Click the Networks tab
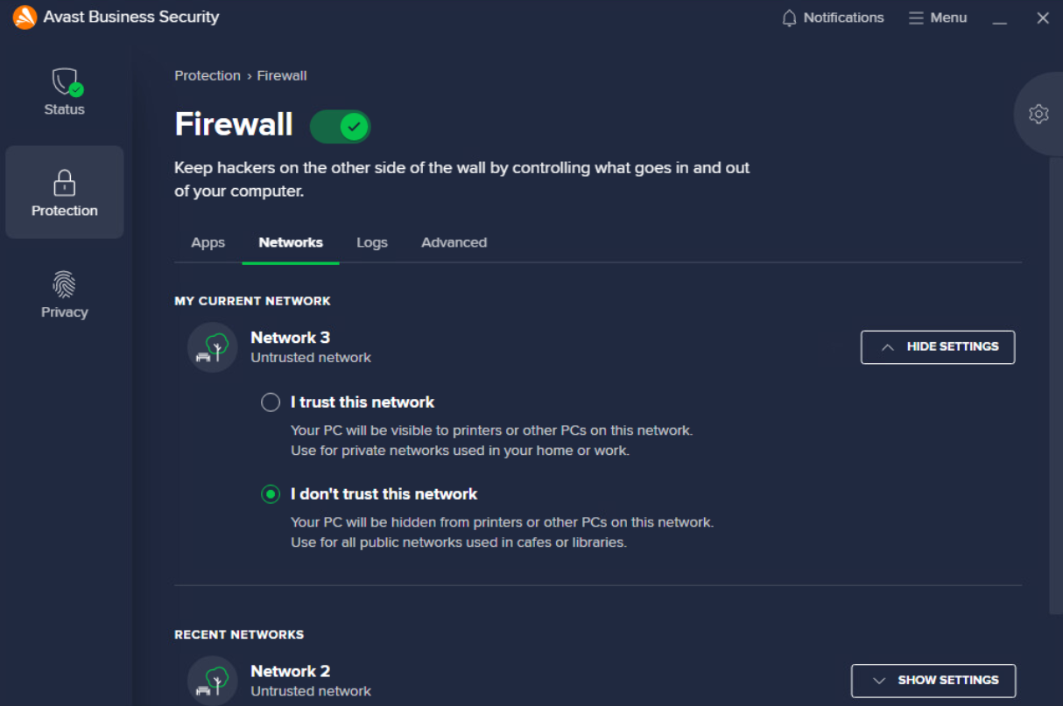 click(291, 242)
